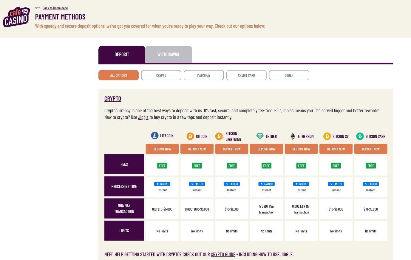
Task: Click the 'No limits' cell under Tether
Action: click(266, 231)
